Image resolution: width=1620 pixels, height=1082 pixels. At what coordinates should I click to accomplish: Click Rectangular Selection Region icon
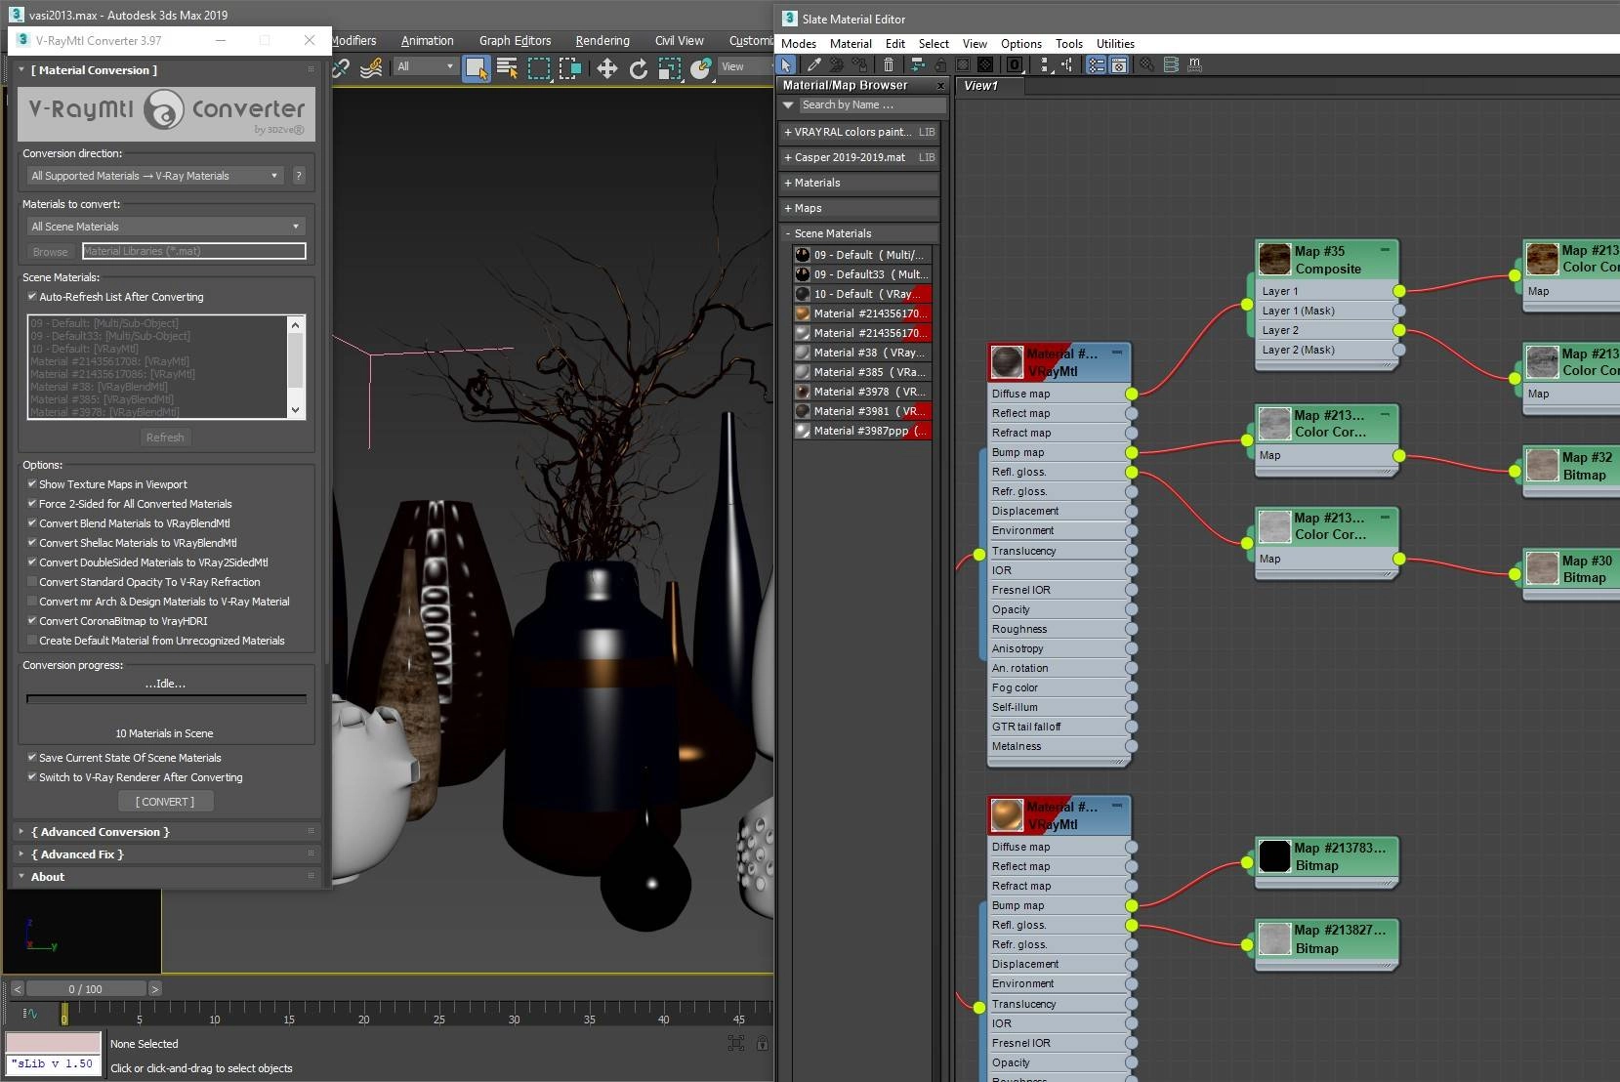(x=539, y=67)
